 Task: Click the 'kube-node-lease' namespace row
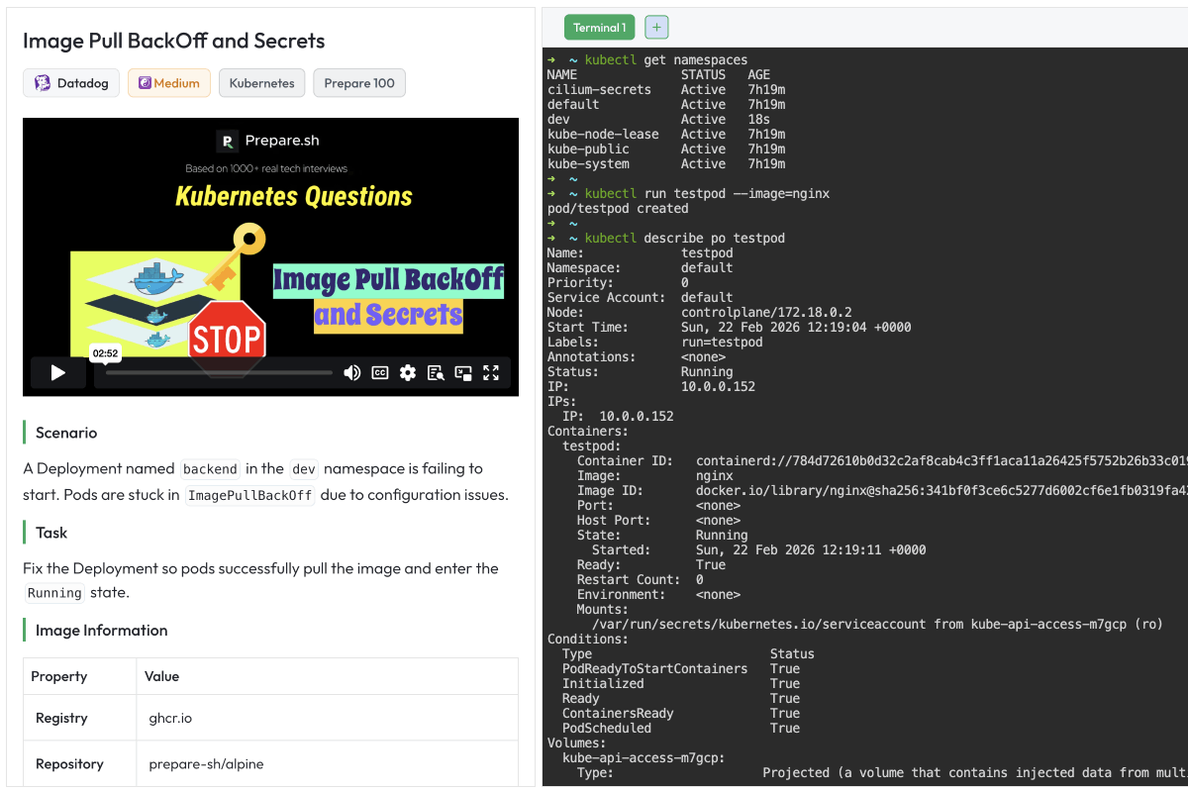666,134
